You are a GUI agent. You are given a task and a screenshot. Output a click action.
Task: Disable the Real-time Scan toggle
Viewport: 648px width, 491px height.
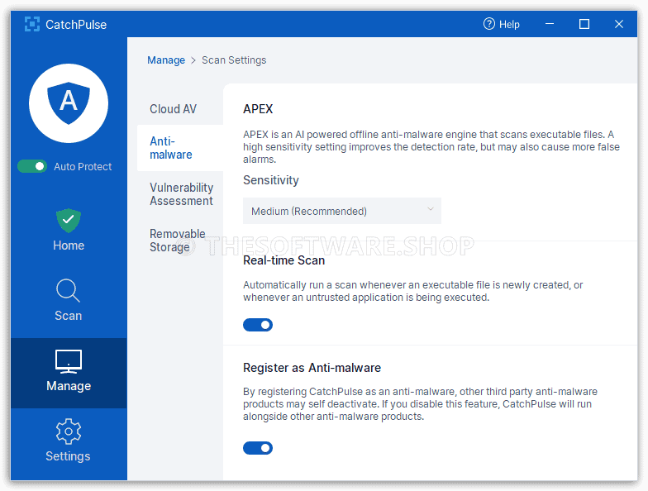pyautogui.click(x=258, y=325)
